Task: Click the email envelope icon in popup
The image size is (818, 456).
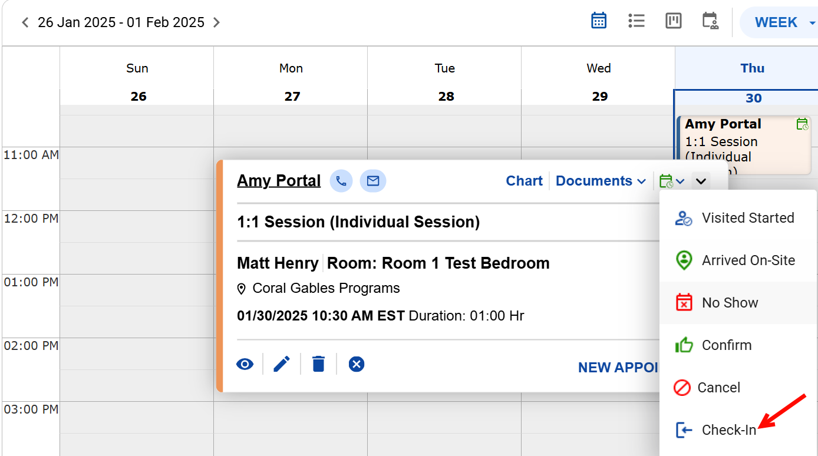Action: (373, 181)
